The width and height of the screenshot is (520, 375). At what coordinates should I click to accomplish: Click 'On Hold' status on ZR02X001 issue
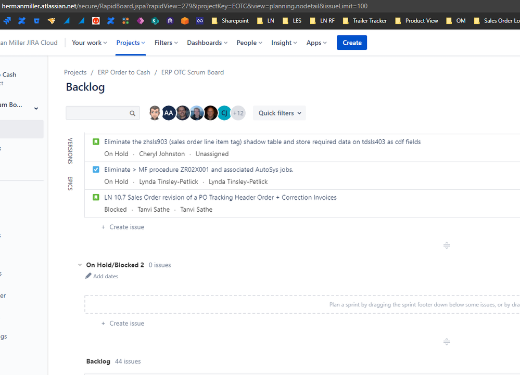pyautogui.click(x=116, y=182)
